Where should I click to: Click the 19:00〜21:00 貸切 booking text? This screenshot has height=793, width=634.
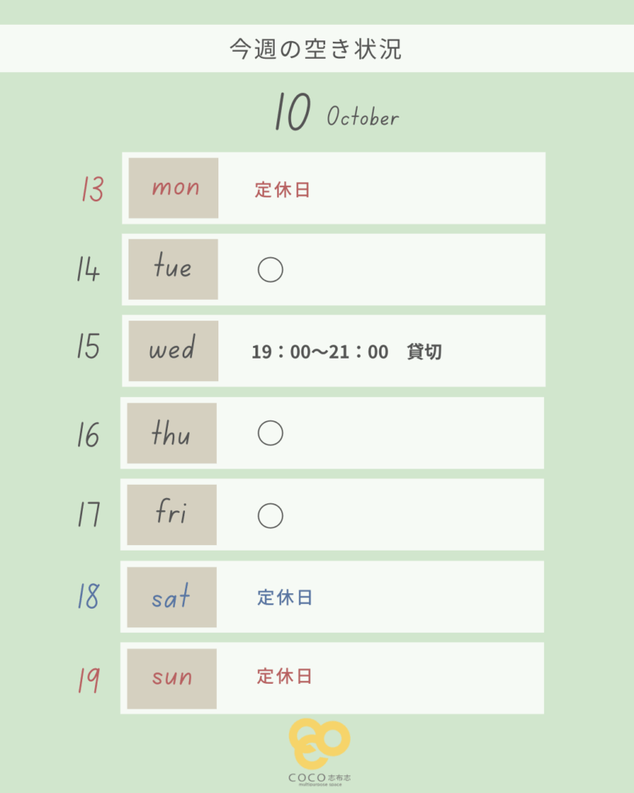point(346,352)
